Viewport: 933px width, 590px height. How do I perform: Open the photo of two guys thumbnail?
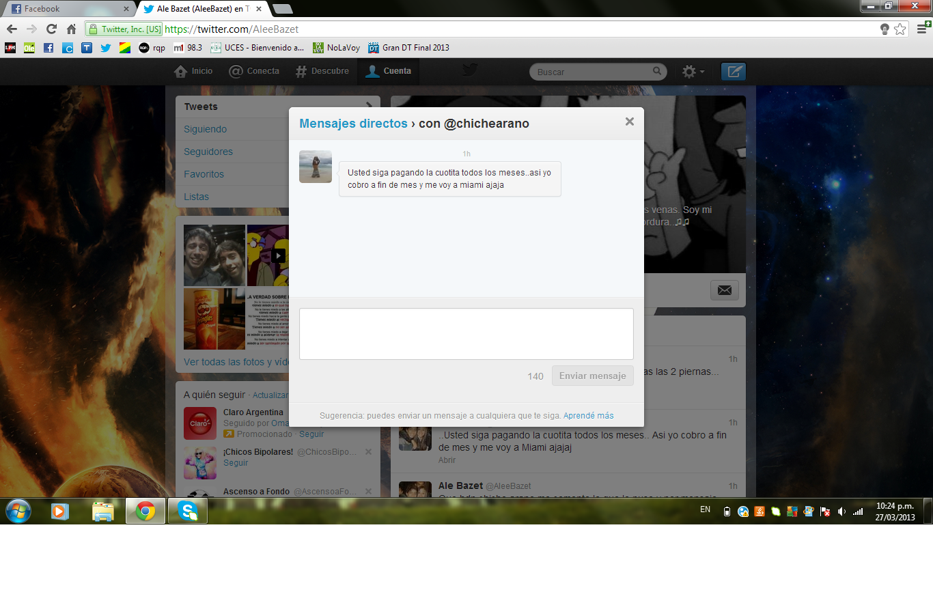(214, 255)
